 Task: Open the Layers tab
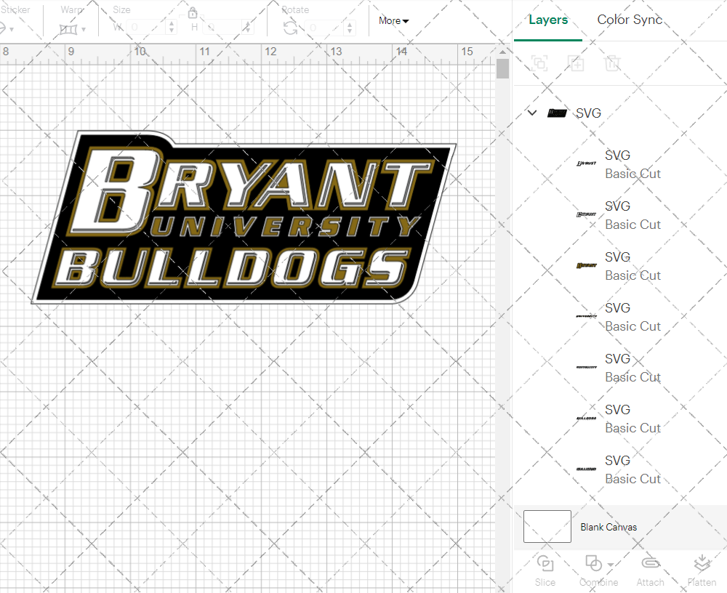pyautogui.click(x=548, y=20)
